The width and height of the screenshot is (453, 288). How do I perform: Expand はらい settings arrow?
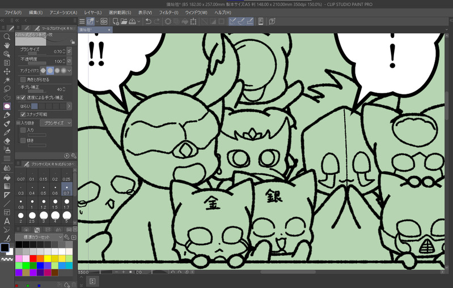tap(69, 106)
